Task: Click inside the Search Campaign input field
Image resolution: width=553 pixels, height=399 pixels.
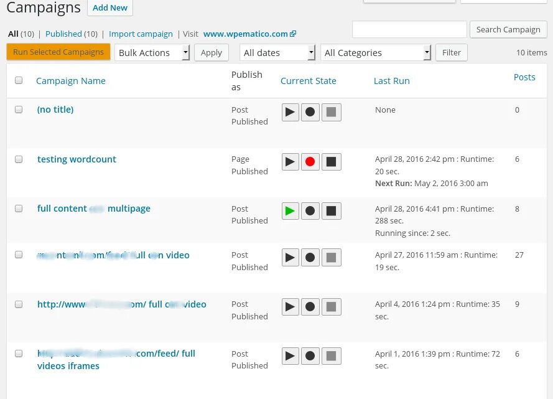Action: point(409,29)
